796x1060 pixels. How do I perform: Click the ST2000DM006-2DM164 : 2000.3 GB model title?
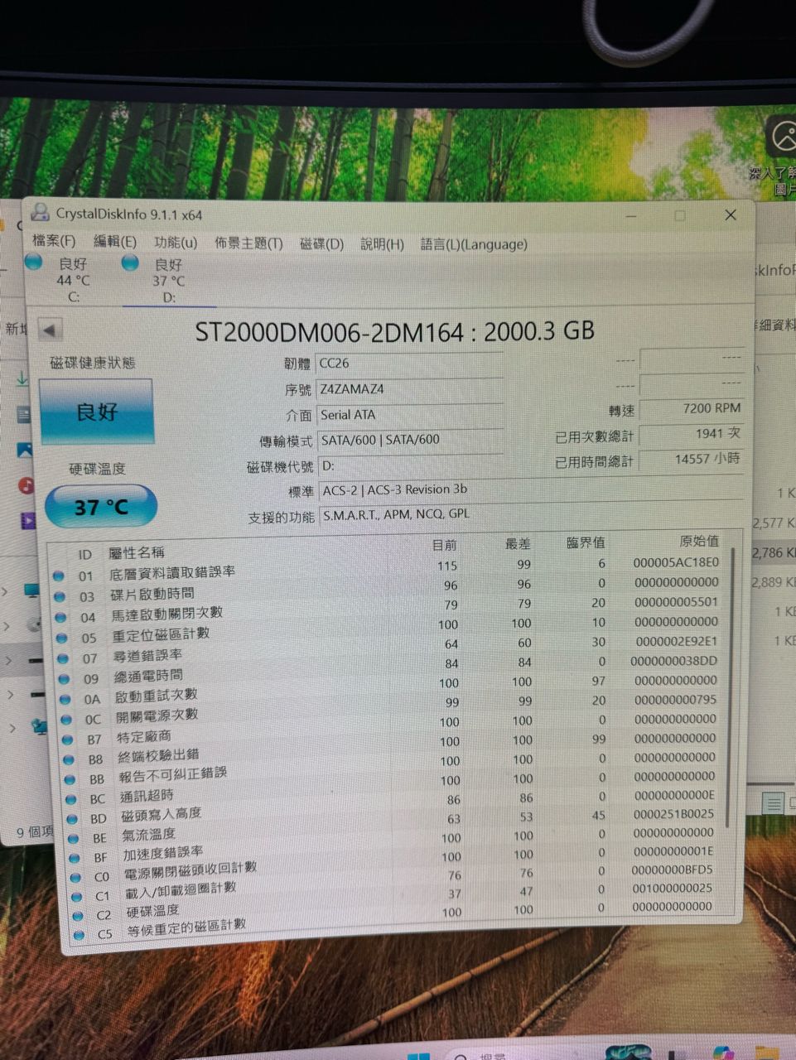click(394, 331)
